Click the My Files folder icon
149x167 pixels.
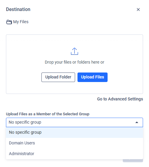point(9,22)
